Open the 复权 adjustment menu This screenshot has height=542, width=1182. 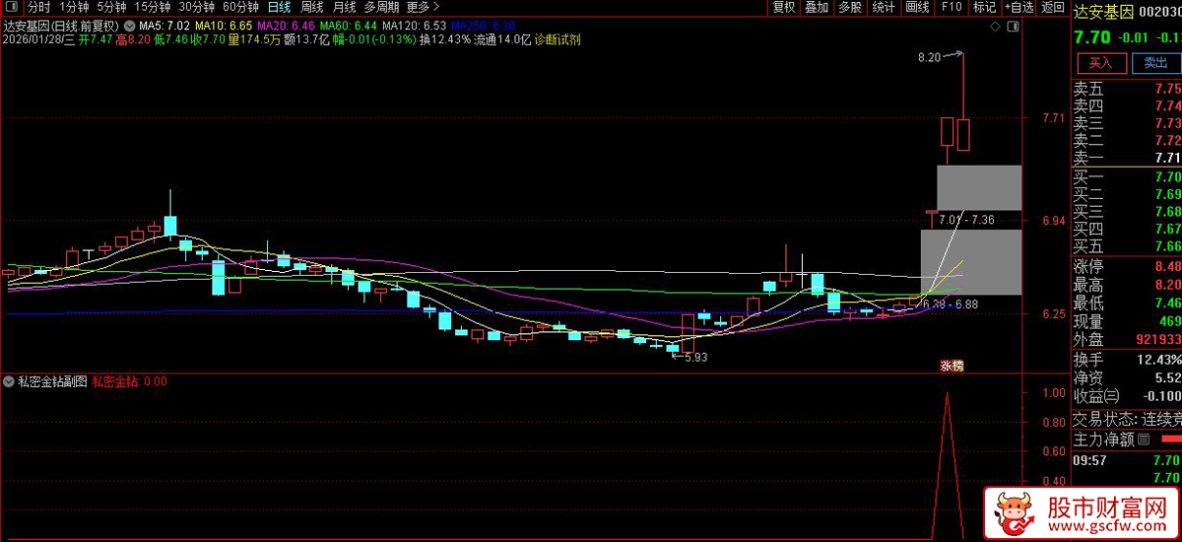pyautogui.click(x=783, y=7)
